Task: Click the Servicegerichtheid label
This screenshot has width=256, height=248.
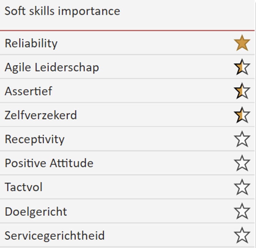Action: click(x=54, y=236)
